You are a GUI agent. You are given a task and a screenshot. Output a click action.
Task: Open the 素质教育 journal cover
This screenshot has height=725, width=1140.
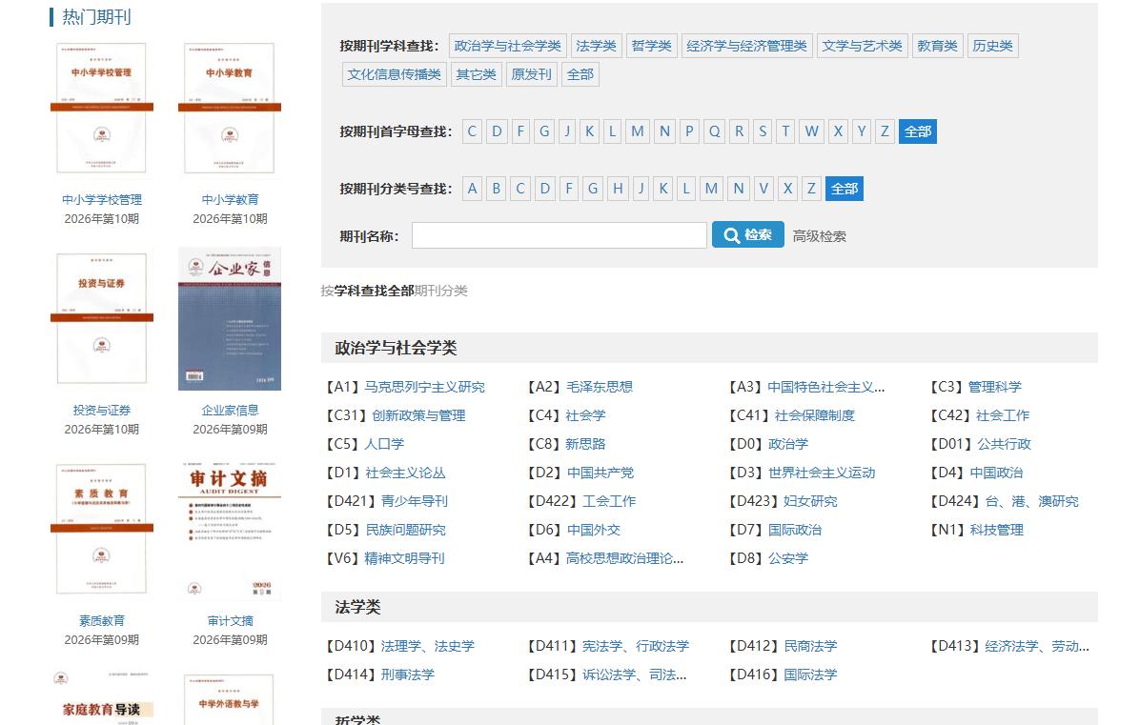coord(102,529)
